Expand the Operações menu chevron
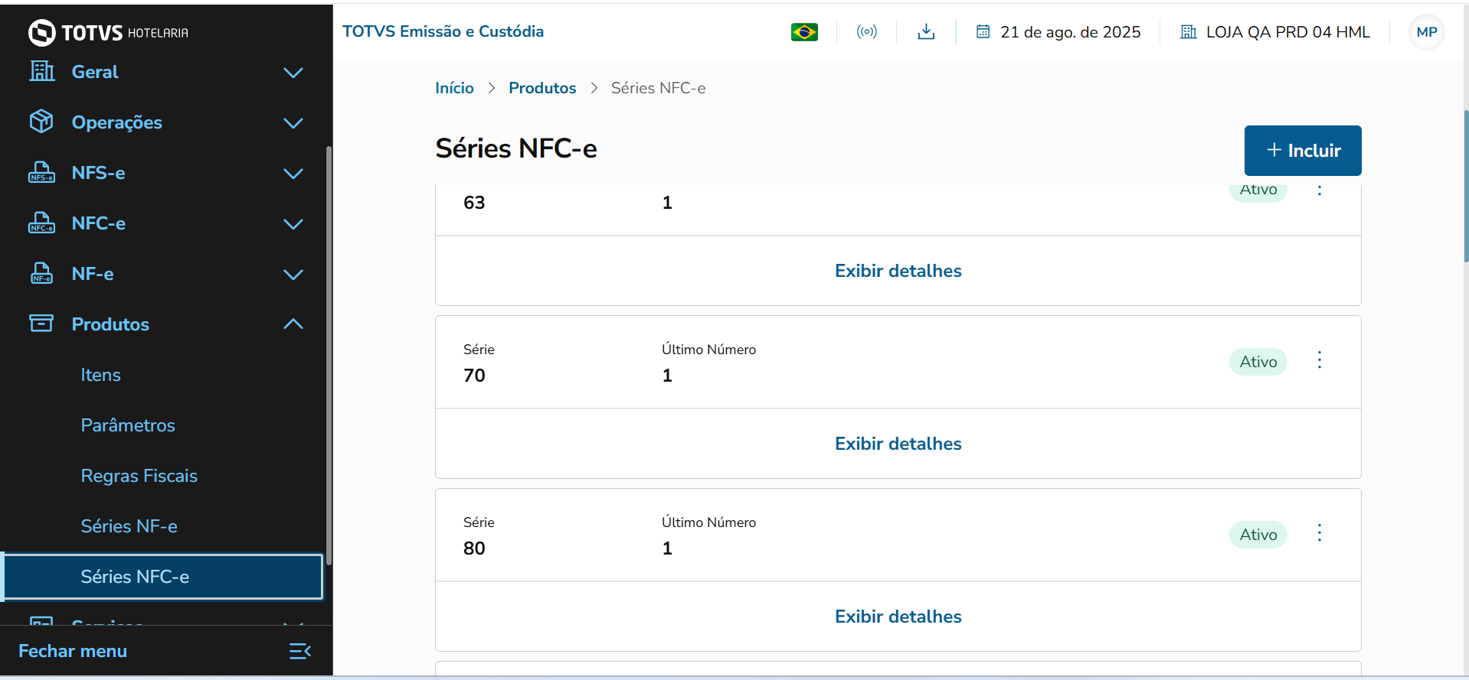Viewport: 1469px width, 680px height. [293, 123]
